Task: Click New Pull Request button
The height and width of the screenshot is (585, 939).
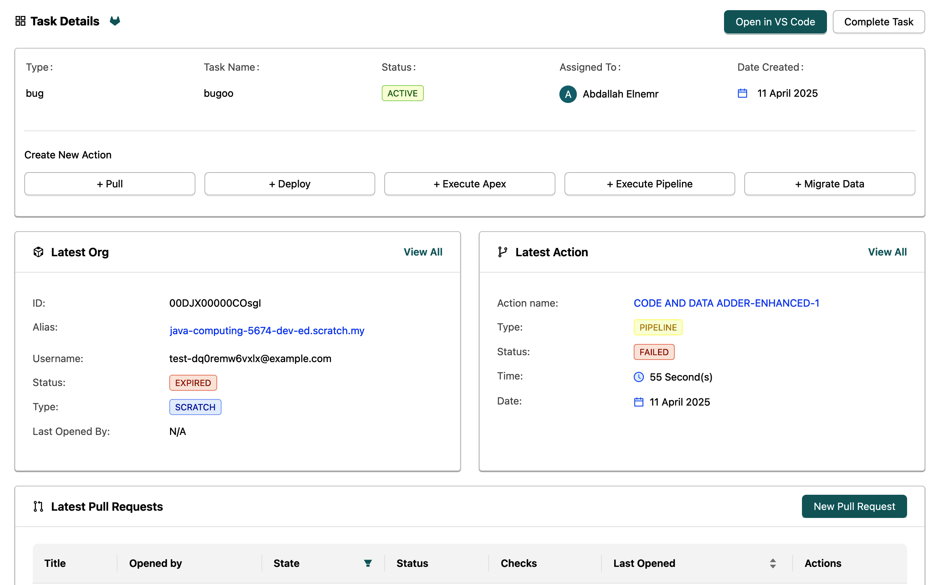Action: [854, 506]
